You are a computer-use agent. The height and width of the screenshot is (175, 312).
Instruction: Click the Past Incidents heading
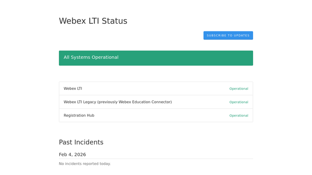pos(81,142)
